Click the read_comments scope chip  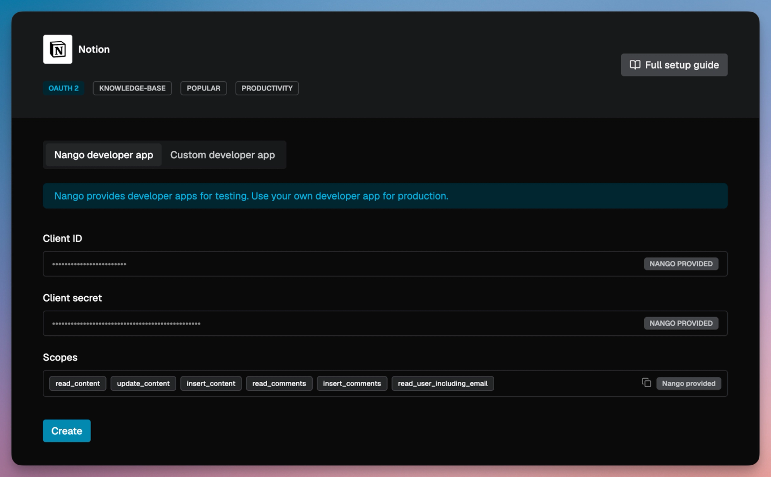(279, 383)
